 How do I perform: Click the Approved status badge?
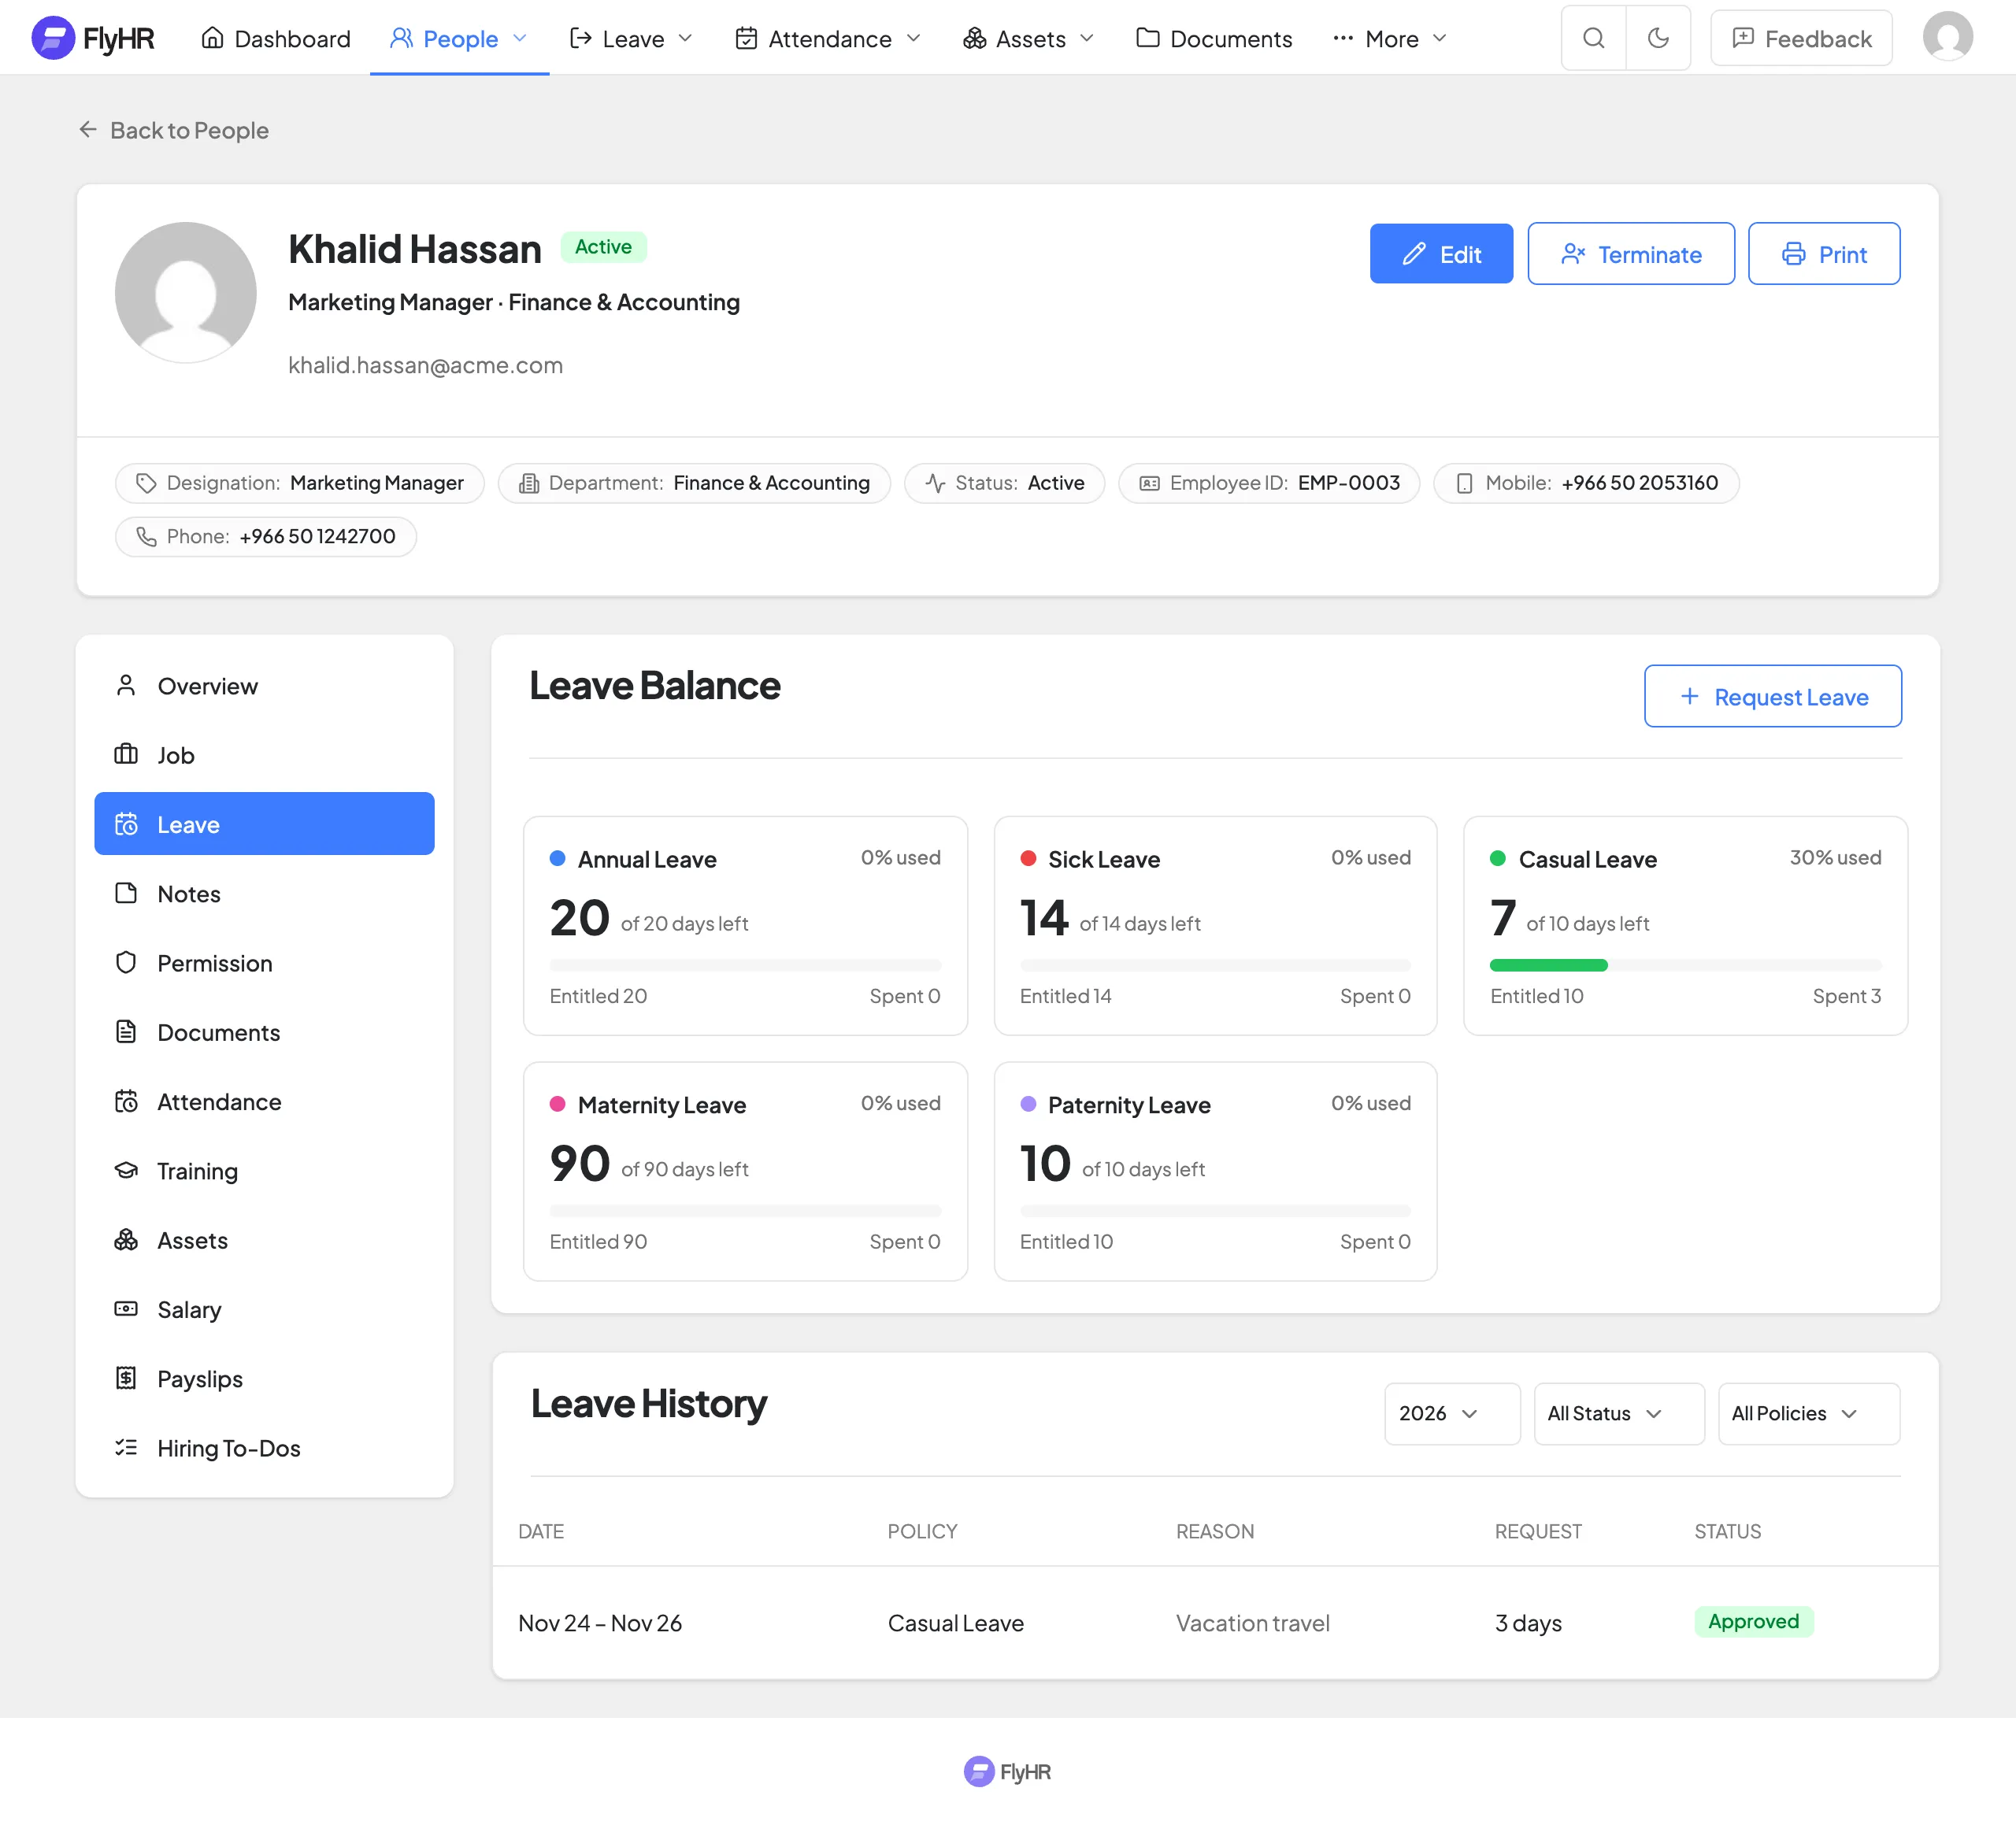coord(1753,1621)
